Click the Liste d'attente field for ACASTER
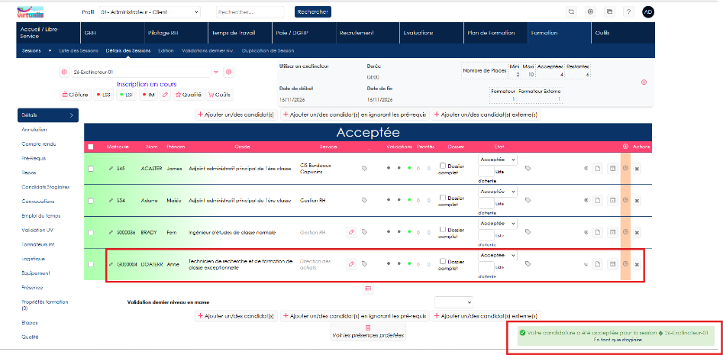The image size is (723, 355). click(486, 172)
